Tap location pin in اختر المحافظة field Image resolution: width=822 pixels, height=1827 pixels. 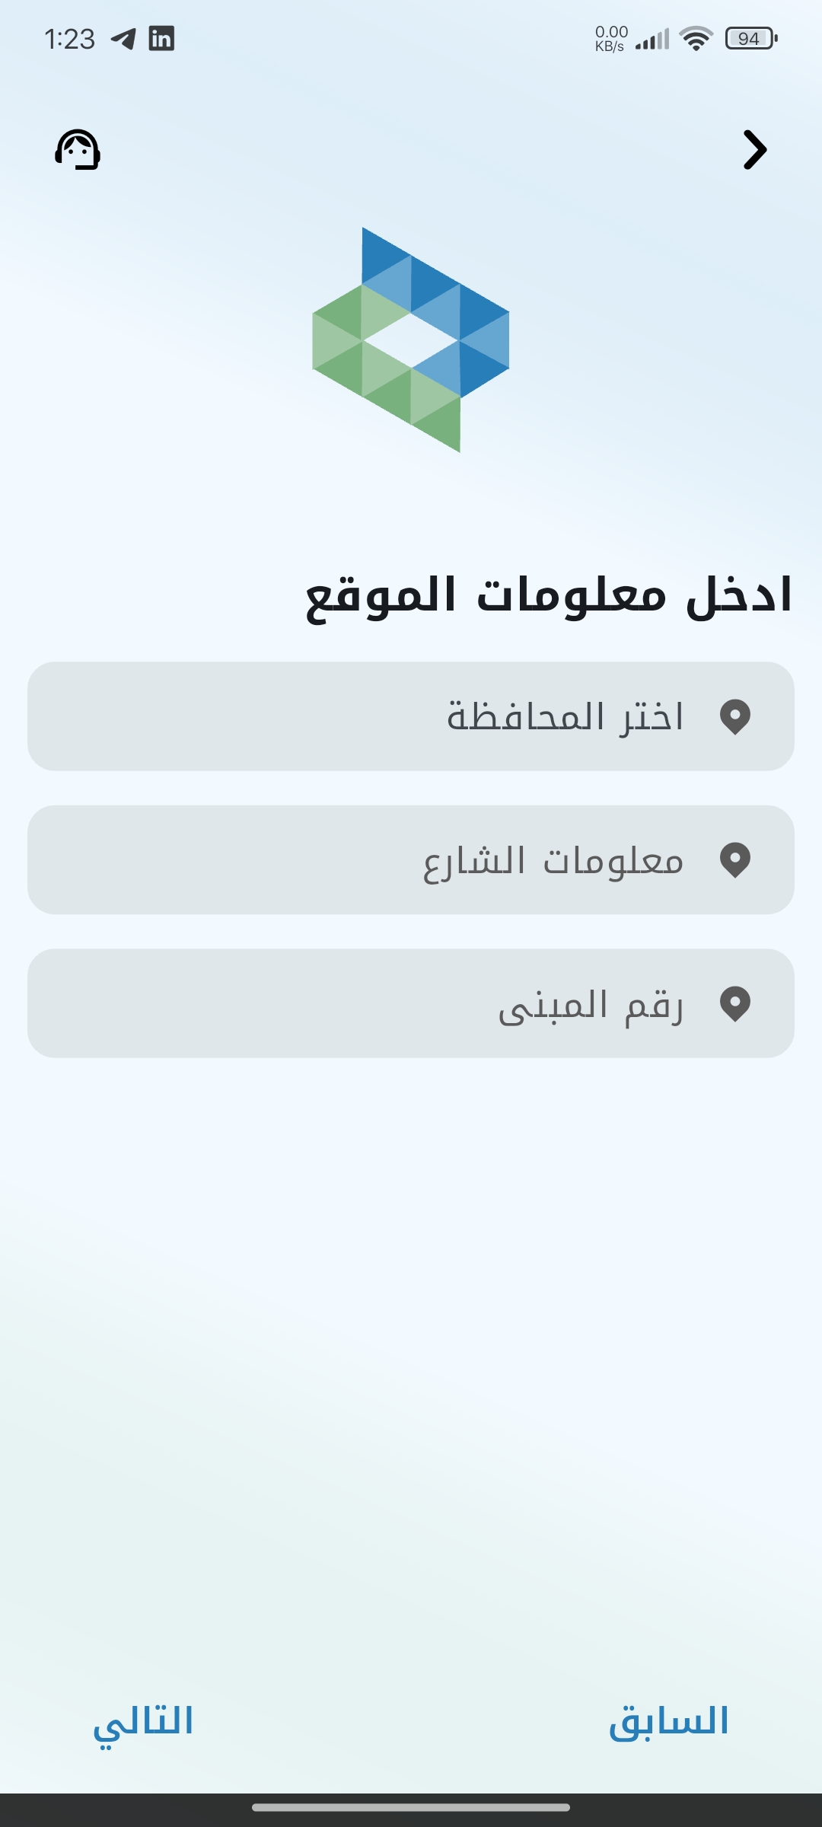tap(735, 716)
